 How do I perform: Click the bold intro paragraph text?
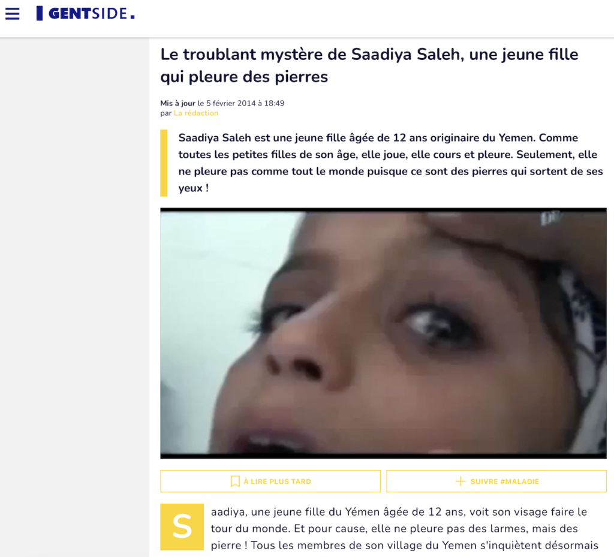point(390,163)
